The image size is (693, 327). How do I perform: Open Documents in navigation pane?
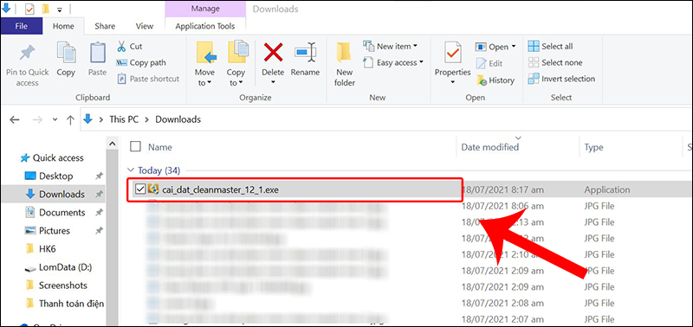tap(62, 212)
